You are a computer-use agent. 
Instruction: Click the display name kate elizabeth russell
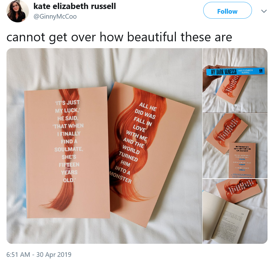[x=75, y=6]
